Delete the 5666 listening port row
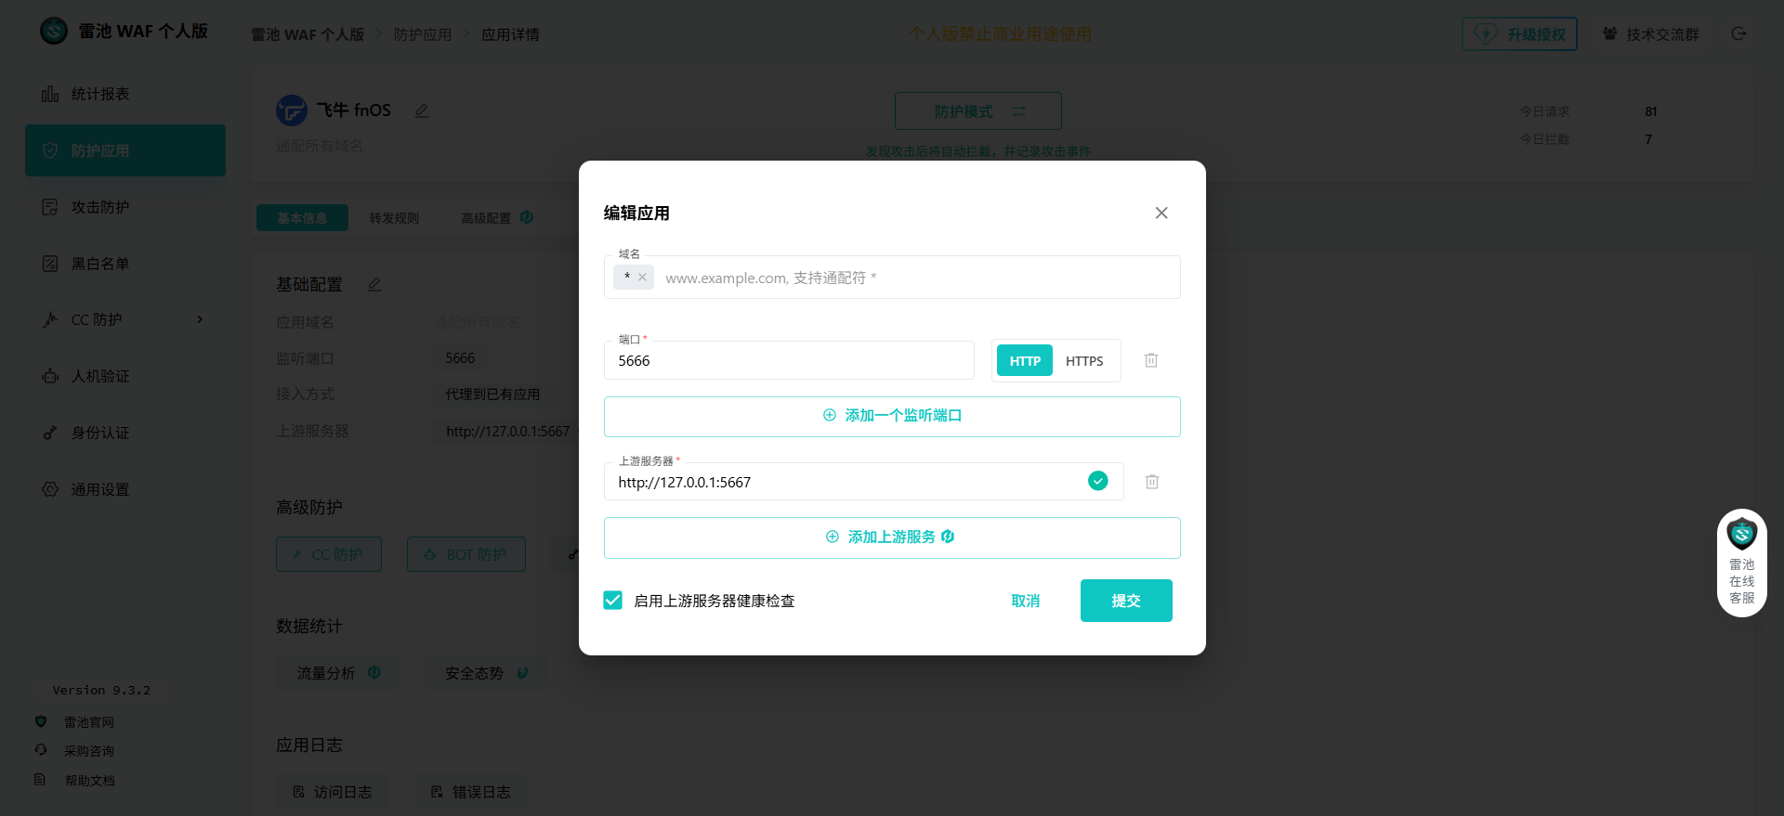This screenshot has width=1784, height=816. (1150, 360)
